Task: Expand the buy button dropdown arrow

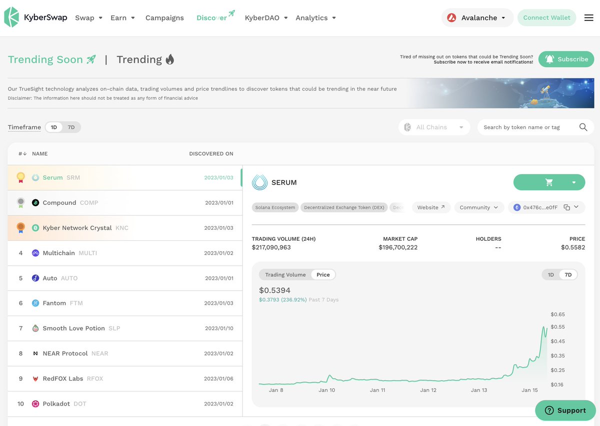Action: click(574, 182)
